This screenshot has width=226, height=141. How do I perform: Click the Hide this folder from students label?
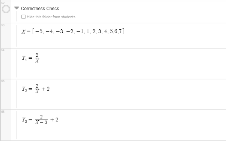[x=51, y=17]
